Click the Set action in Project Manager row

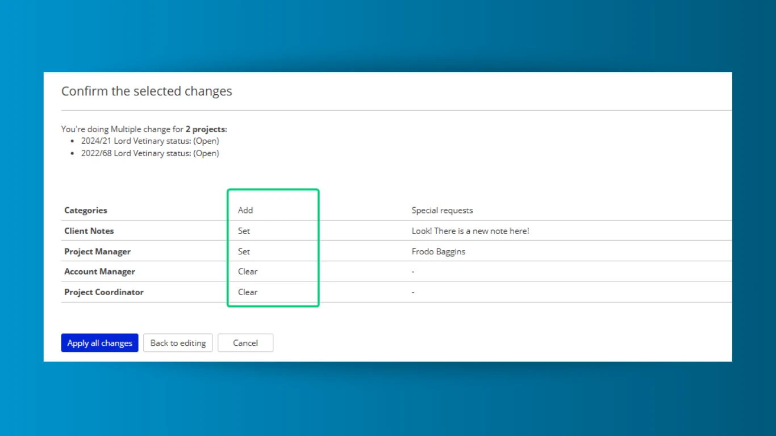(244, 251)
